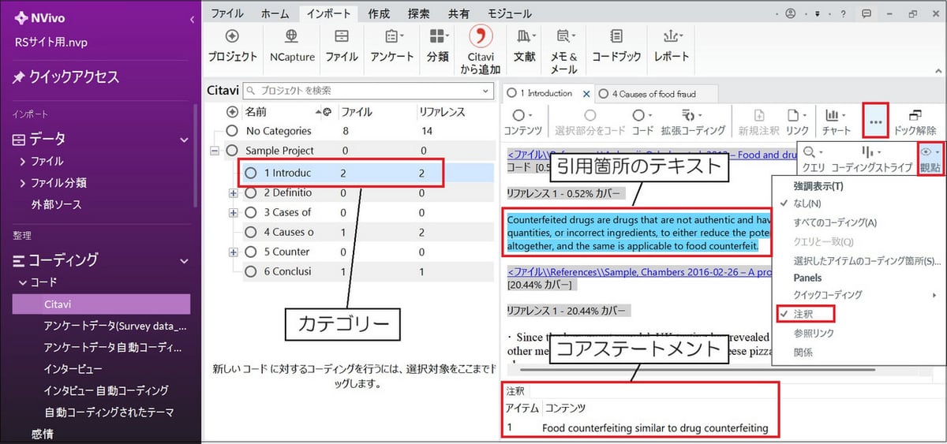The image size is (947, 444).
Task: Open the クエリ magnifier dropdown
Action: [813, 158]
